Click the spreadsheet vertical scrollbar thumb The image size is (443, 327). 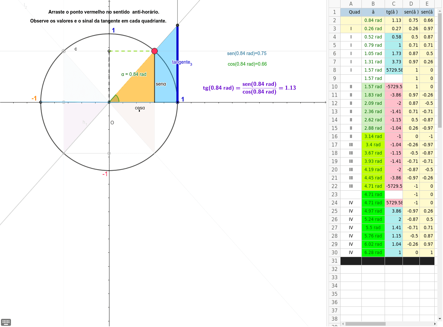tap(440, 71)
